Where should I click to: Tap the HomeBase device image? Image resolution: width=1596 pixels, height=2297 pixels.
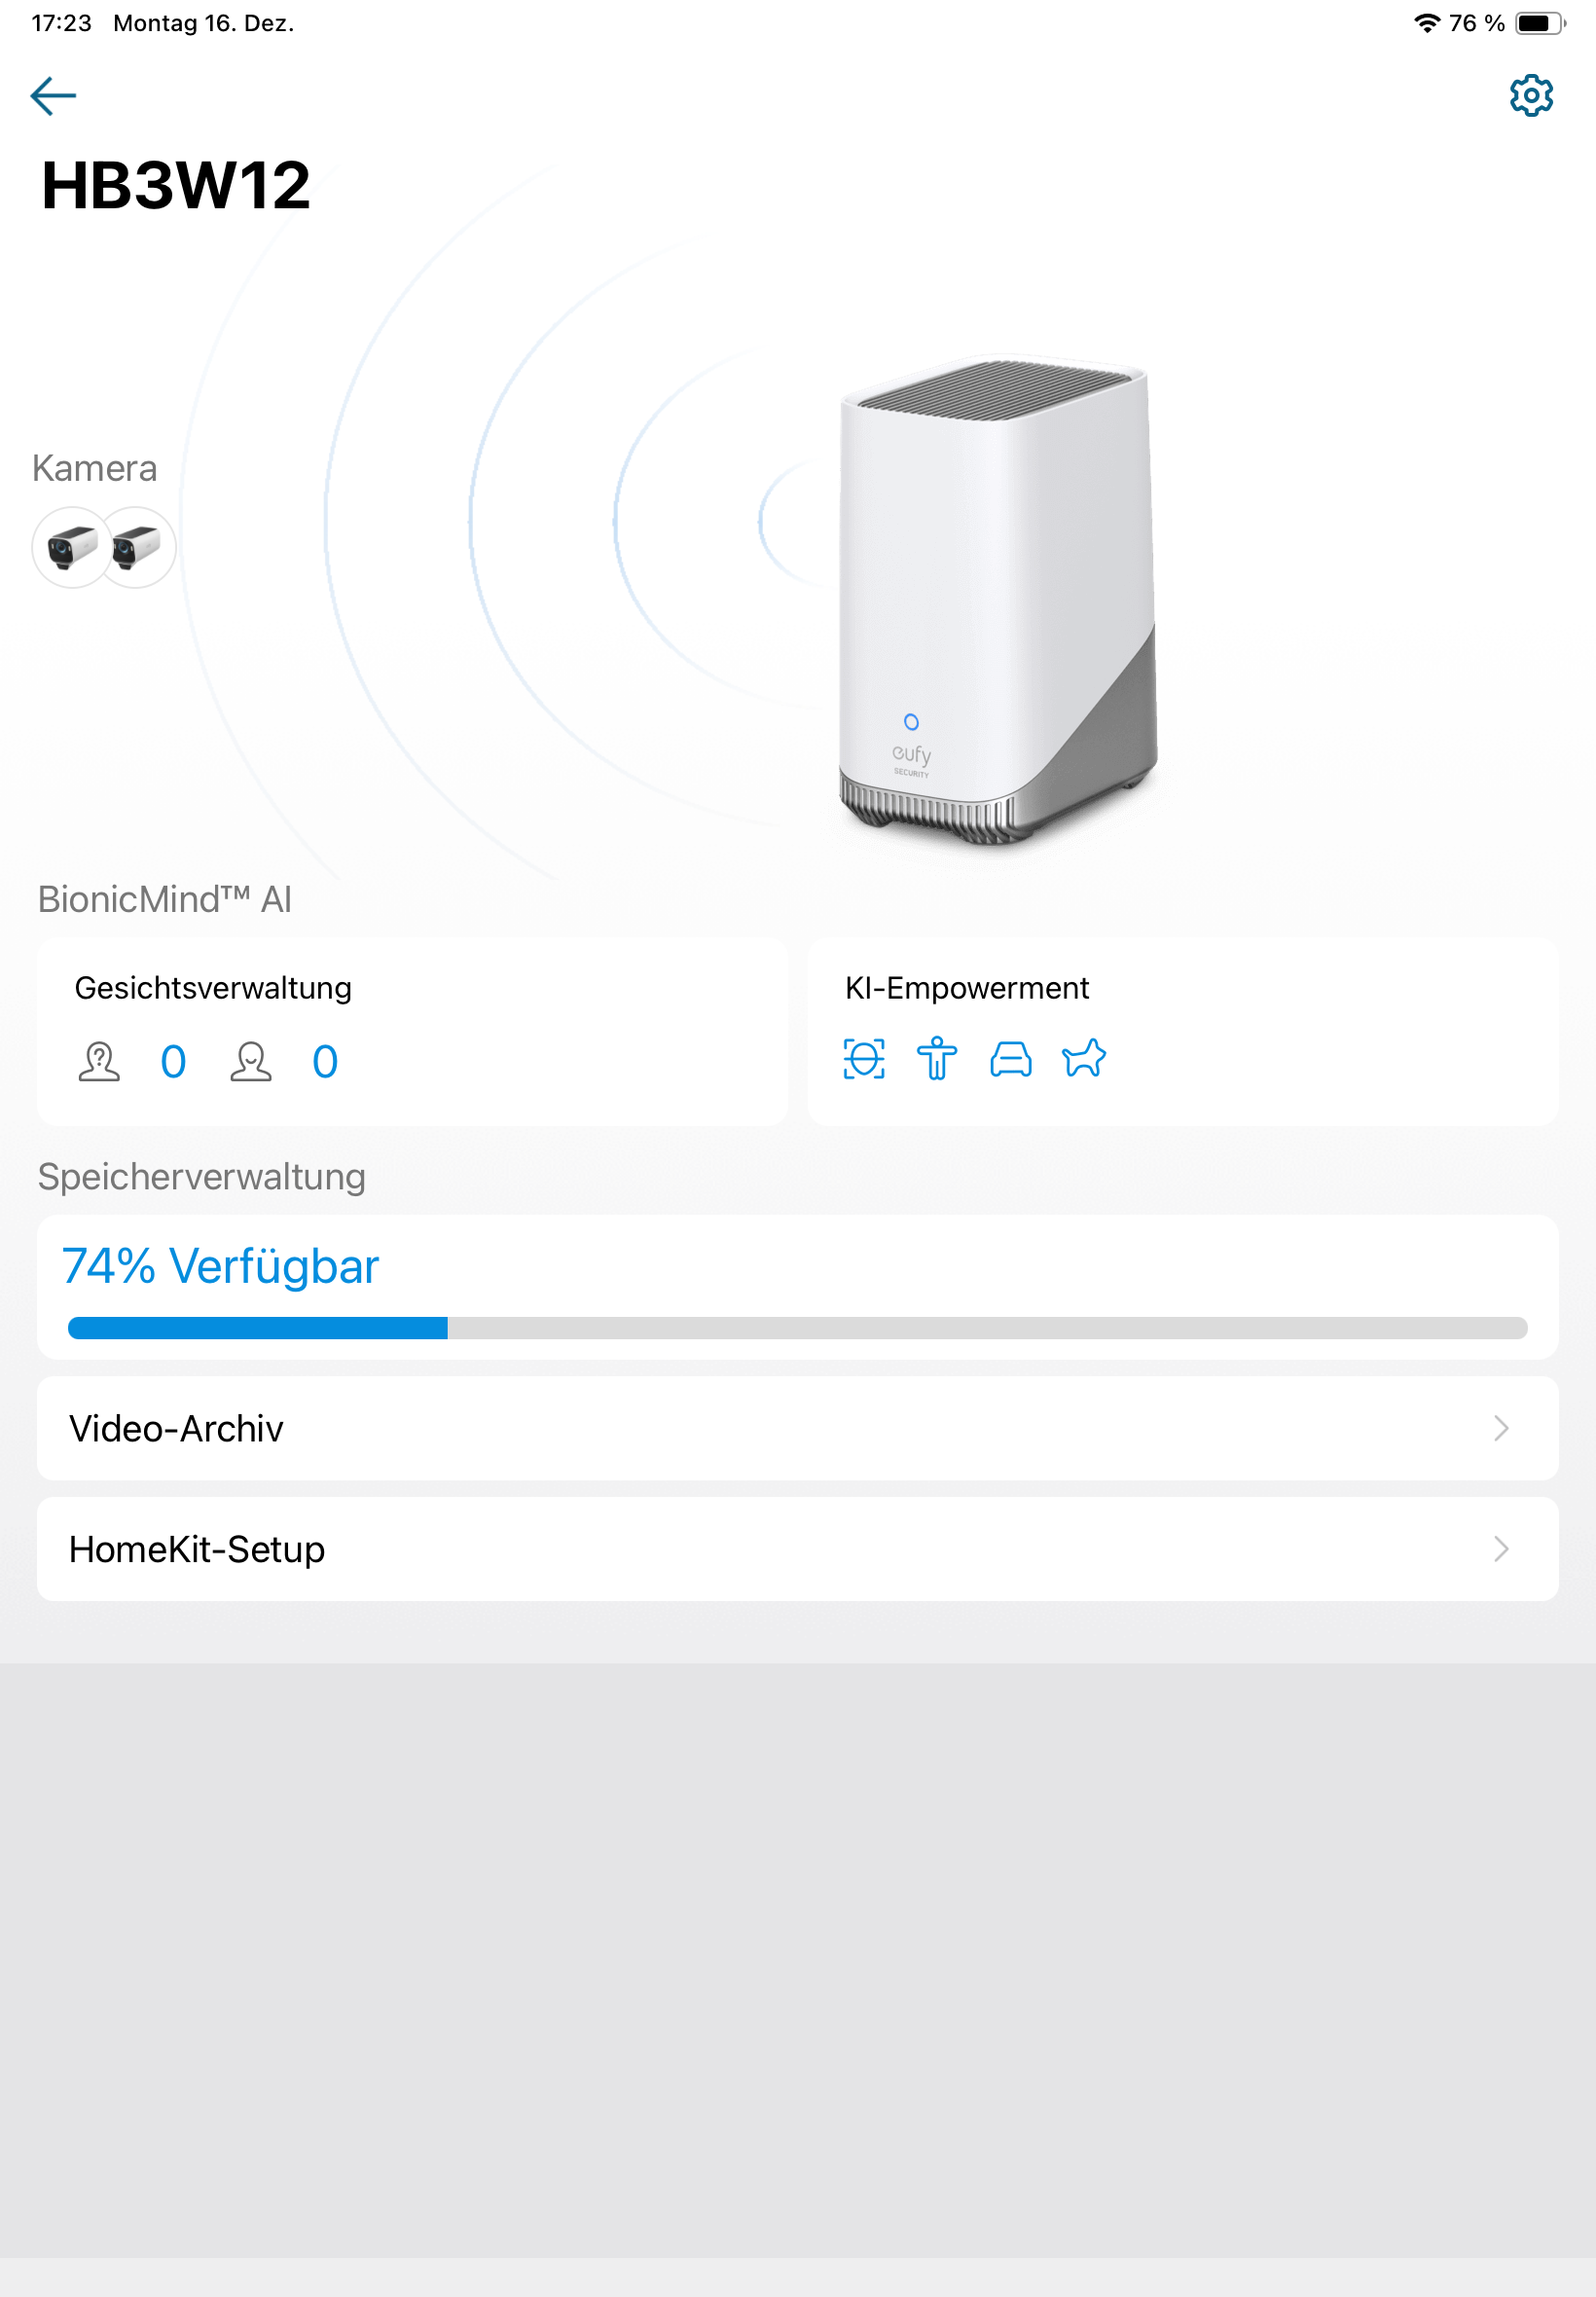(997, 600)
